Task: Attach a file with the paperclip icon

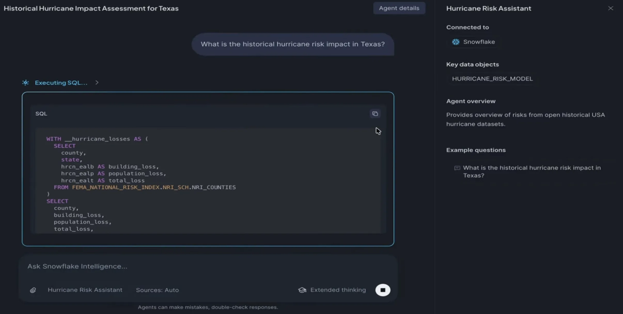Action: pyautogui.click(x=33, y=290)
